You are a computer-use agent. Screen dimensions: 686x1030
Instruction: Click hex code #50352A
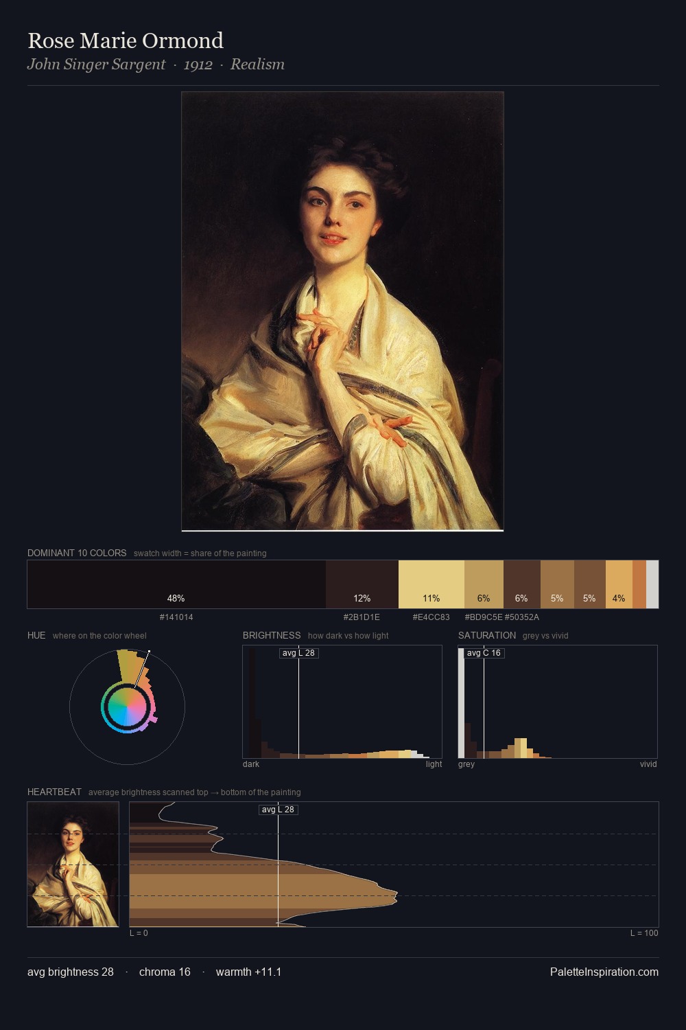click(522, 617)
